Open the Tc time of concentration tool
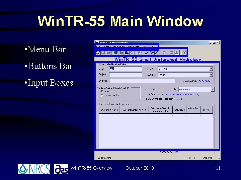This screenshot has height=180, width=241. click(121, 53)
